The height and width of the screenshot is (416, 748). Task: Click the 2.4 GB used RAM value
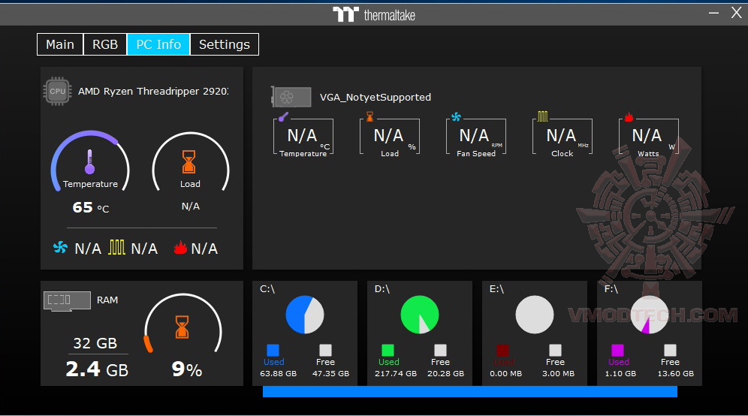click(97, 369)
